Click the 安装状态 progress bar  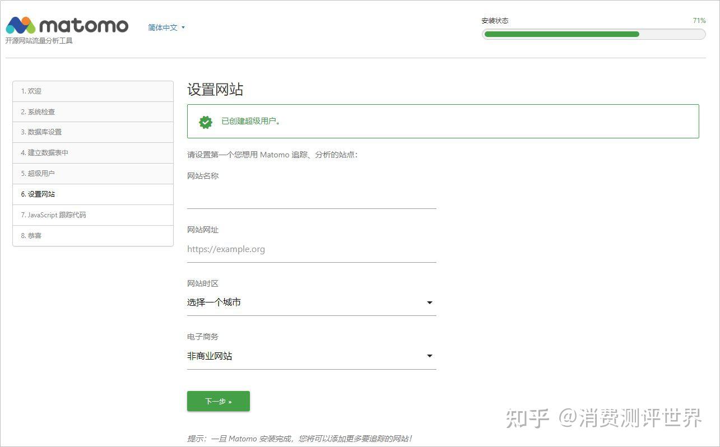point(593,34)
